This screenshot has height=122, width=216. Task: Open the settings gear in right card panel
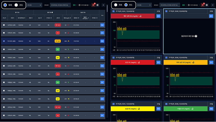(x=207, y=5)
